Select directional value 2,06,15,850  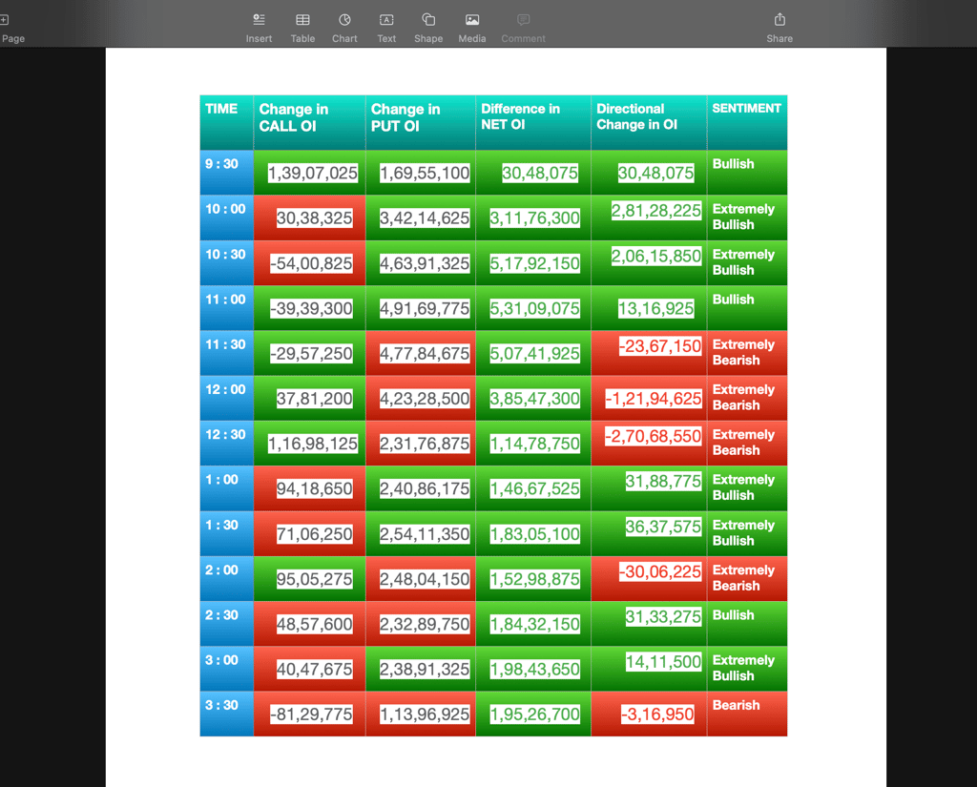[x=656, y=256]
